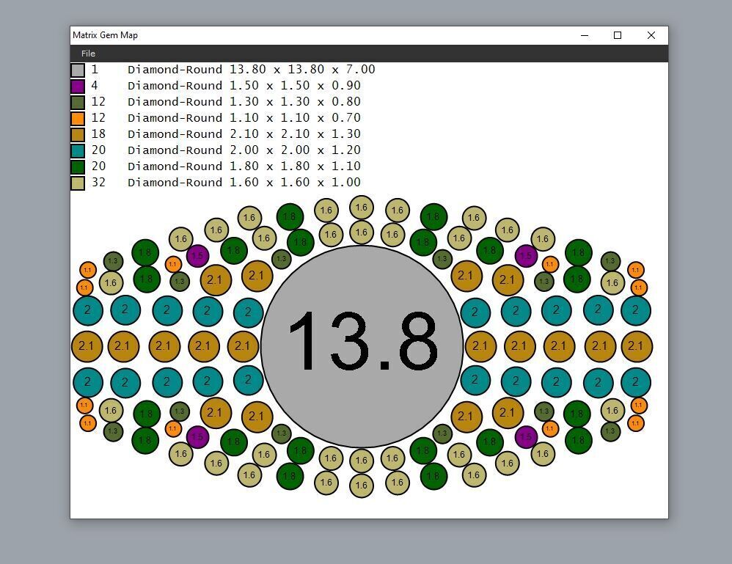This screenshot has width=732, height=564.
Task: Select text 'Diamond-Round 1.50 x 1.50 x 0.90'
Action: click(244, 85)
